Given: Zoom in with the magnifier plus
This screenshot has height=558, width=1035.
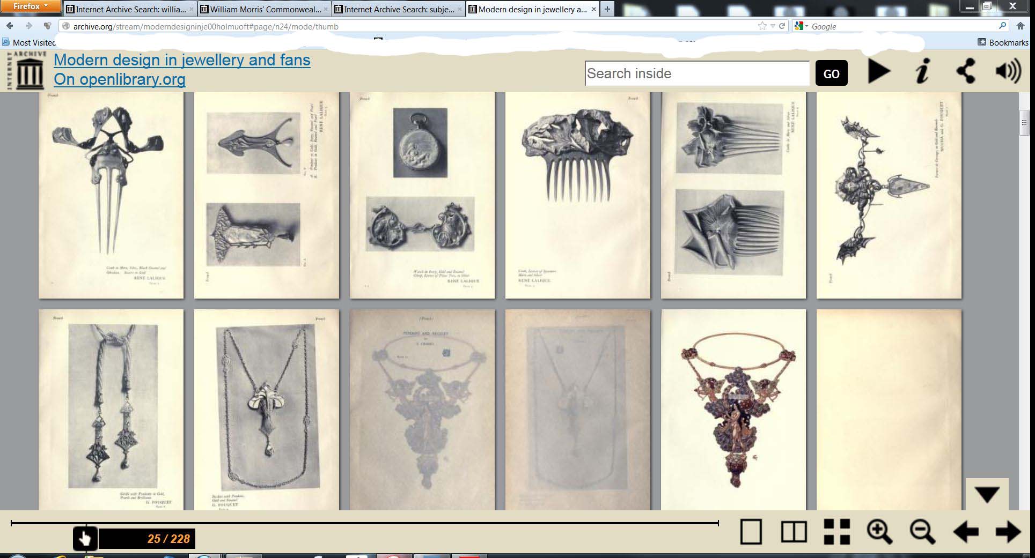Looking at the screenshot, I should click(880, 532).
